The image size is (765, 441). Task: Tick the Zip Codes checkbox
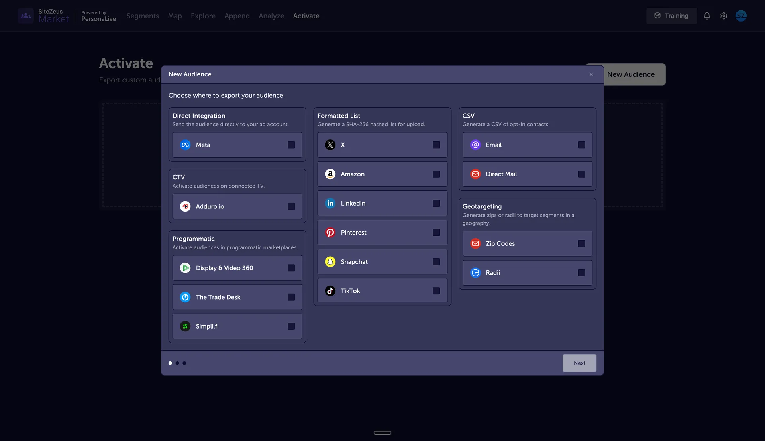tap(581, 243)
